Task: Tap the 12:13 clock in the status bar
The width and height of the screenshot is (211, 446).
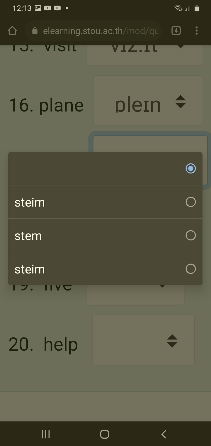Action: click(22, 8)
